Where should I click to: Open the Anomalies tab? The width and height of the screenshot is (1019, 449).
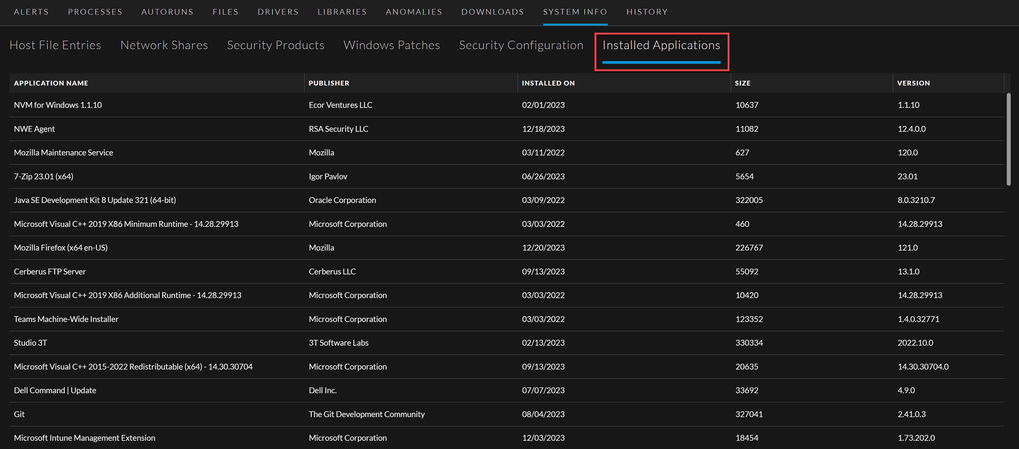coord(414,12)
